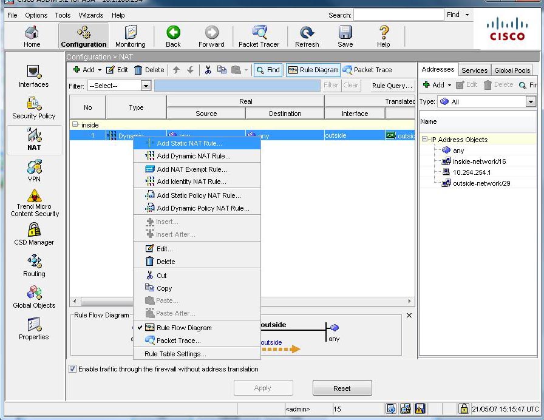Image resolution: width=544 pixels, height=420 pixels.
Task: Open the Routing configuration
Action: click(x=34, y=266)
